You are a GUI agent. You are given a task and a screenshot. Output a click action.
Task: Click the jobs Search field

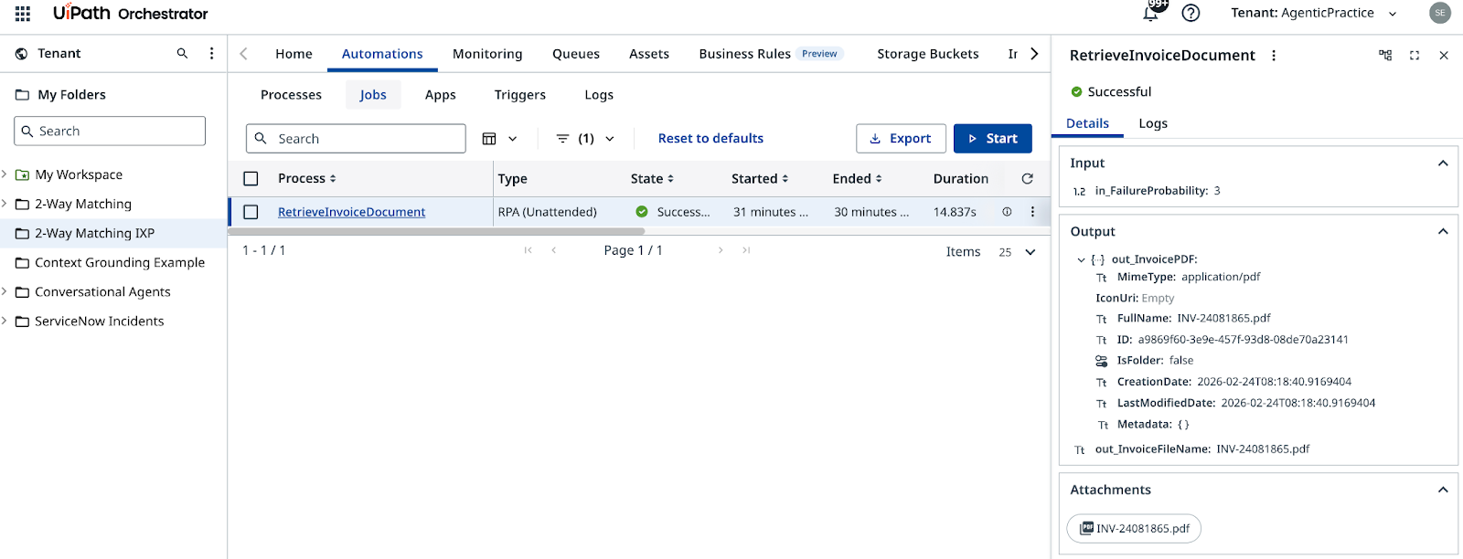[x=356, y=139]
